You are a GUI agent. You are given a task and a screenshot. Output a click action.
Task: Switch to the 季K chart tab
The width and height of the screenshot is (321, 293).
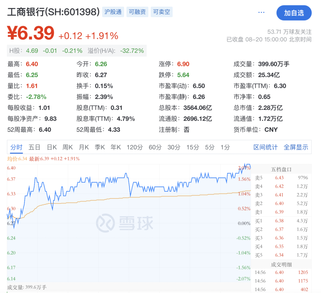[x=100, y=147]
